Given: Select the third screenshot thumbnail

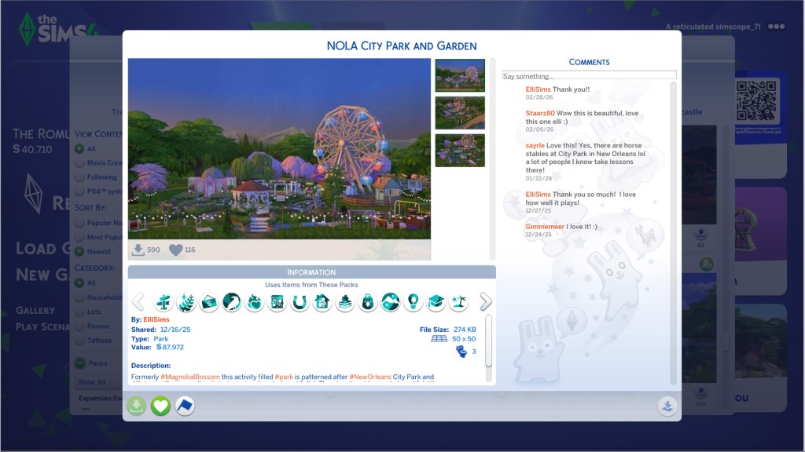Looking at the screenshot, I should [460, 151].
